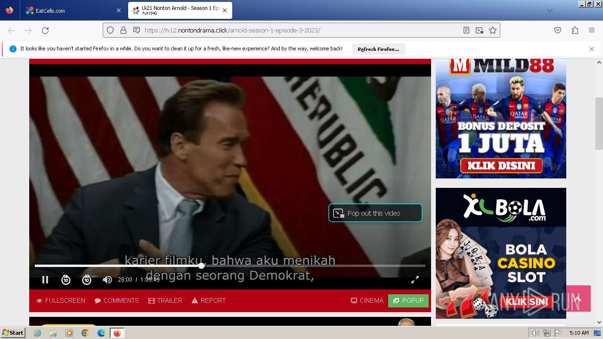Pause the video playback
Image resolution: width=603 pixels, height=339 pixels.
point(45,280)
